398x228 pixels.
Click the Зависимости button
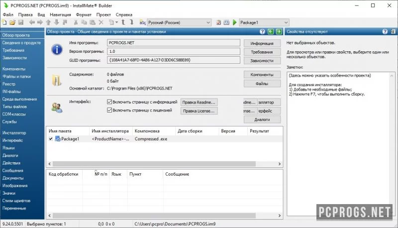pos(262,61)
